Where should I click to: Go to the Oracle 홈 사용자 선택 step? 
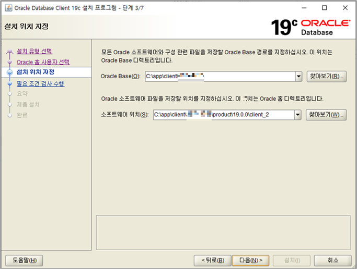coord(43,62)
